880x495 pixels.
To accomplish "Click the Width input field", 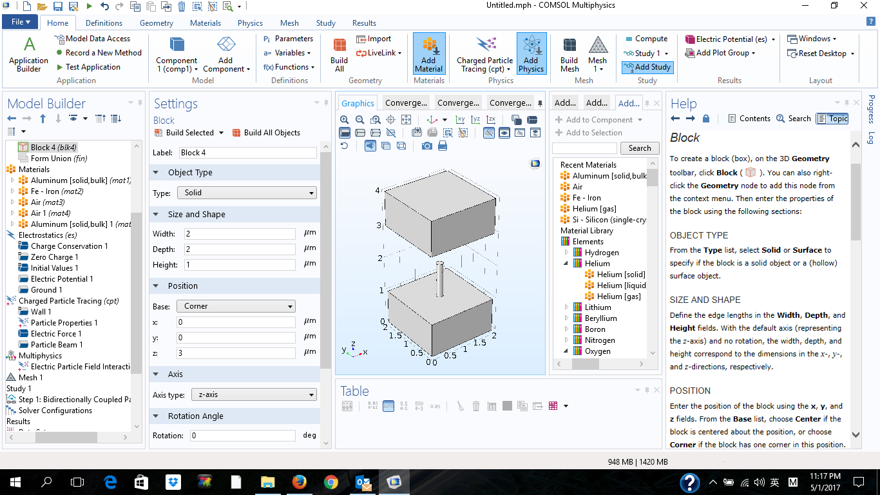I will [239, 233].
